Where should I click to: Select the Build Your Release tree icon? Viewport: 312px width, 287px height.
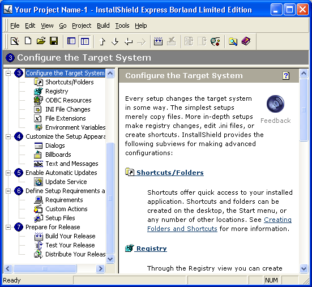tap(39, 236)
